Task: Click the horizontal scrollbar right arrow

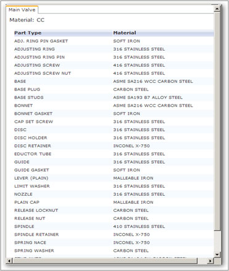Action: click(x=210, y=261)
